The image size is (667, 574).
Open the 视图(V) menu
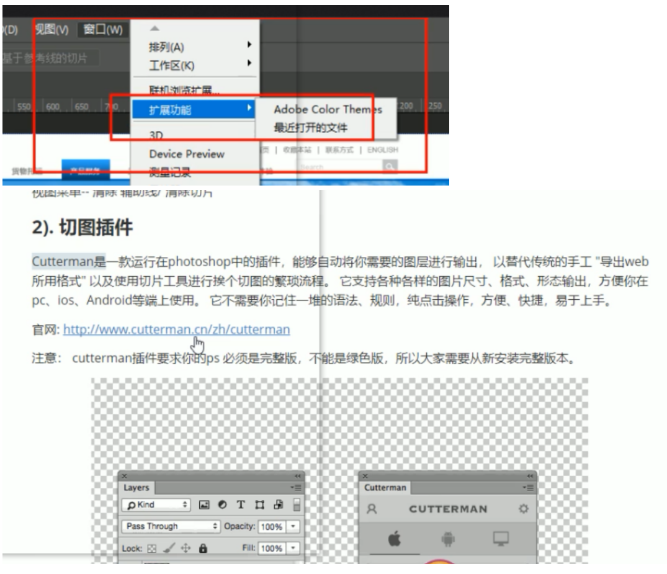click(51, 29)
